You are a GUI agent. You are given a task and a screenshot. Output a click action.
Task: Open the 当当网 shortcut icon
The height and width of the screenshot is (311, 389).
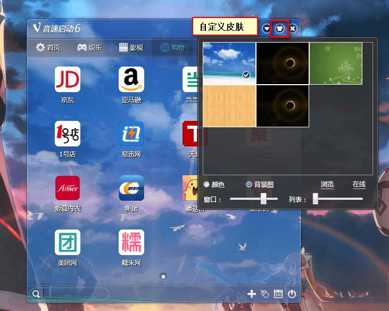[191, 79]
